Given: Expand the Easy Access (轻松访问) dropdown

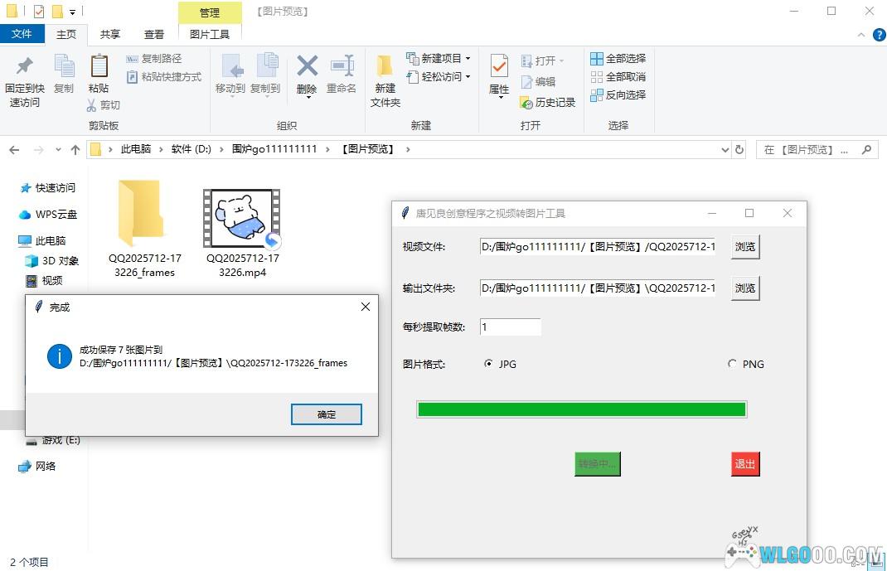Looking at the screenshot, I should [468, 77].
